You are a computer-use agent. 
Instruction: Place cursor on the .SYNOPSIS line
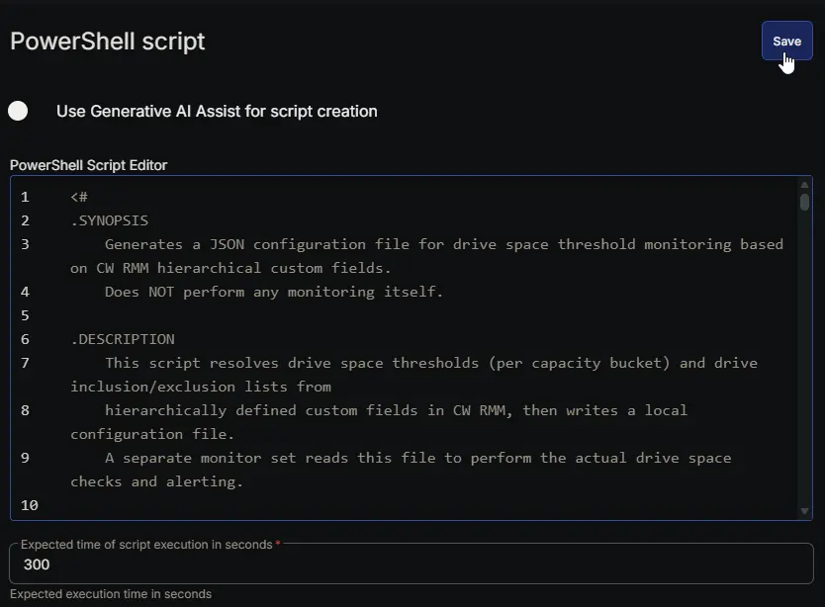tap(110, 220)
